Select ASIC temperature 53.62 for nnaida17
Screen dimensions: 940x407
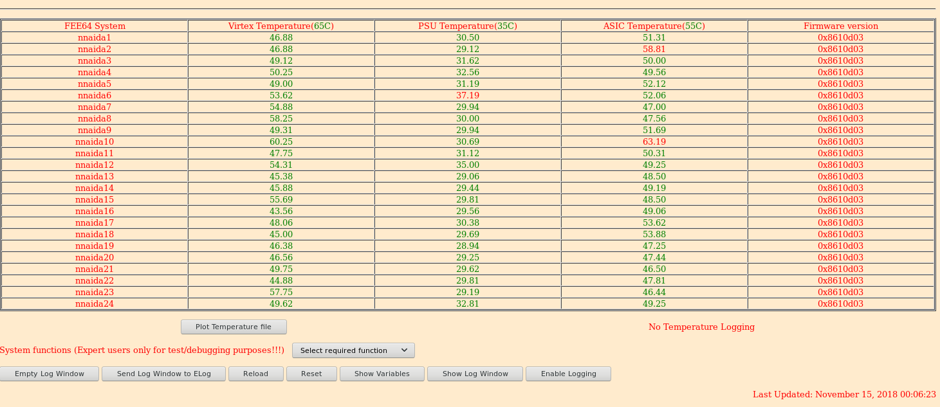[654, 223]
